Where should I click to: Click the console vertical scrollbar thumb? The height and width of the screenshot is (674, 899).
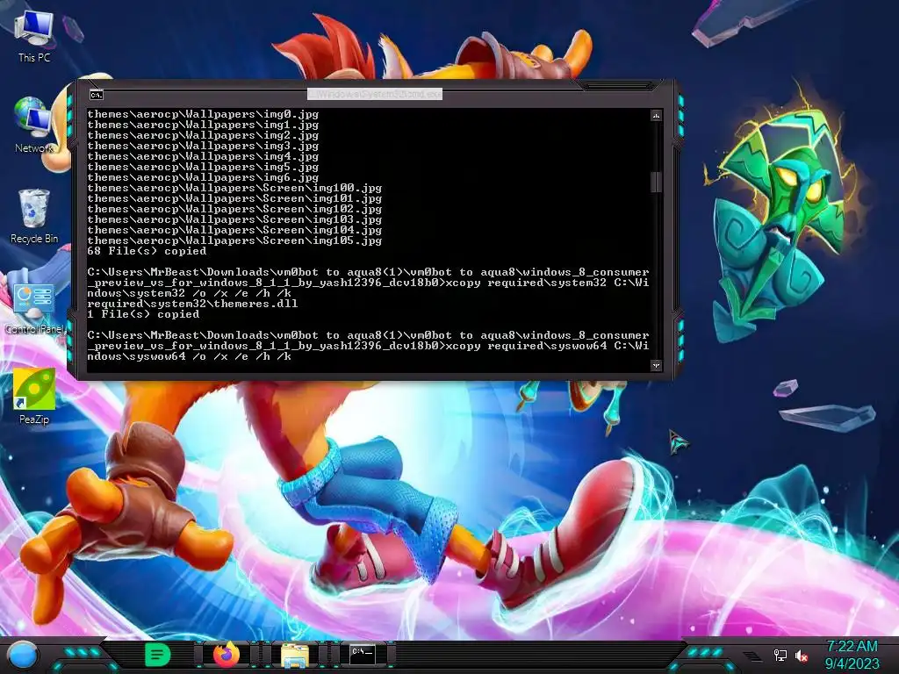(x=656, y=182)
